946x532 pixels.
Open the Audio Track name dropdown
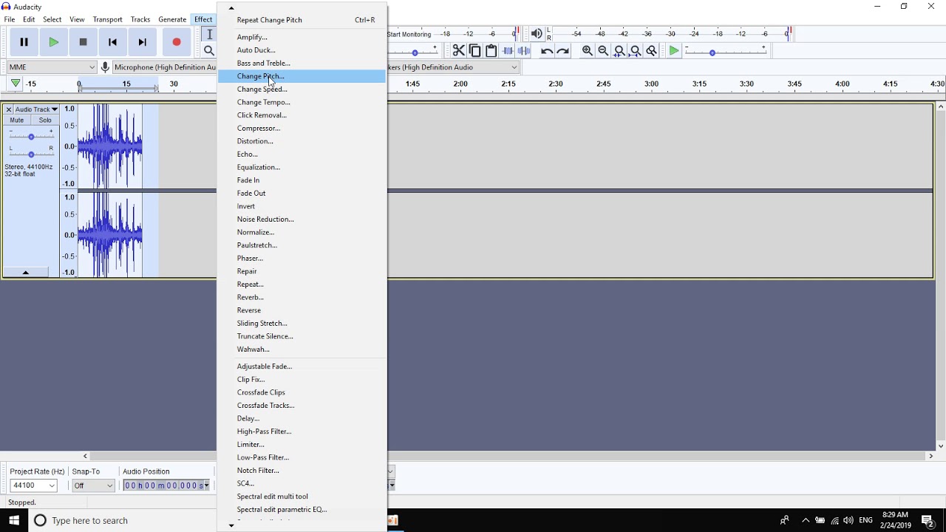pos(37,109)
